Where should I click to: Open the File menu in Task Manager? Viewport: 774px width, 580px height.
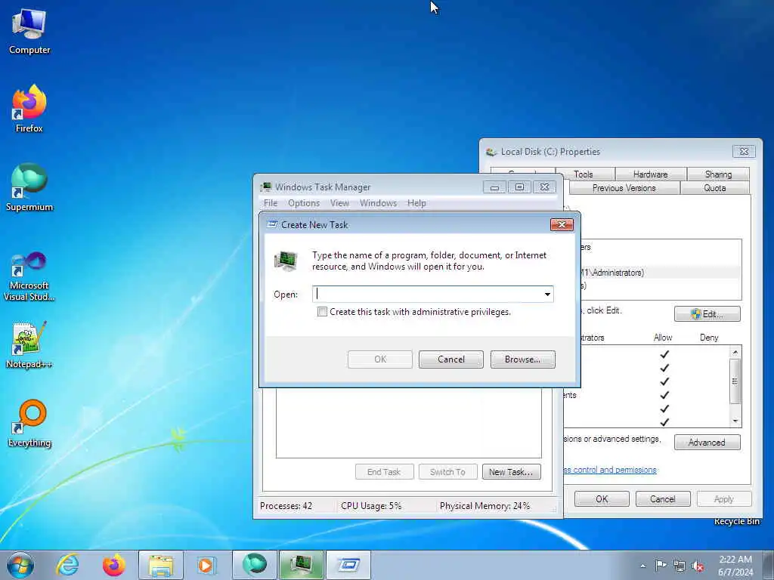point(270,203)
